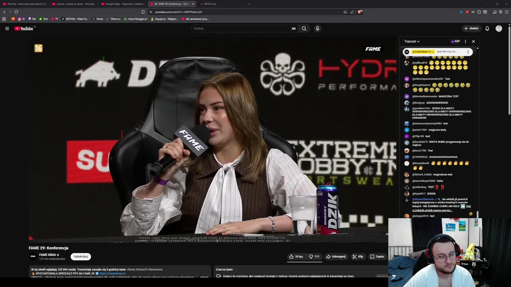This screenshot has width=511, height=287.
Task: Click the Udostępnij share button
Action: 336,257
